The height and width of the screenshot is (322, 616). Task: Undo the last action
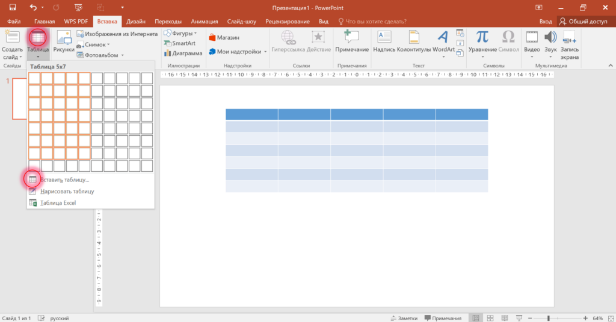click(33, 7)
